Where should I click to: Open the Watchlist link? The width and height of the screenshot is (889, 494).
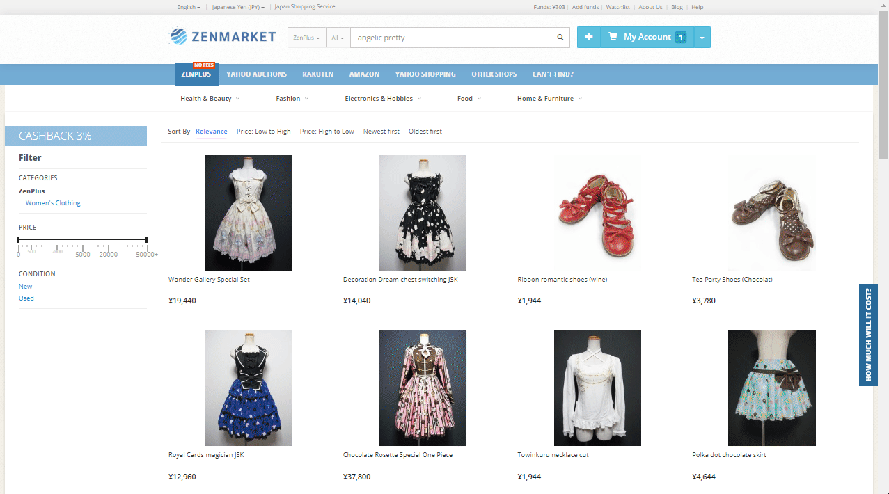618,7
